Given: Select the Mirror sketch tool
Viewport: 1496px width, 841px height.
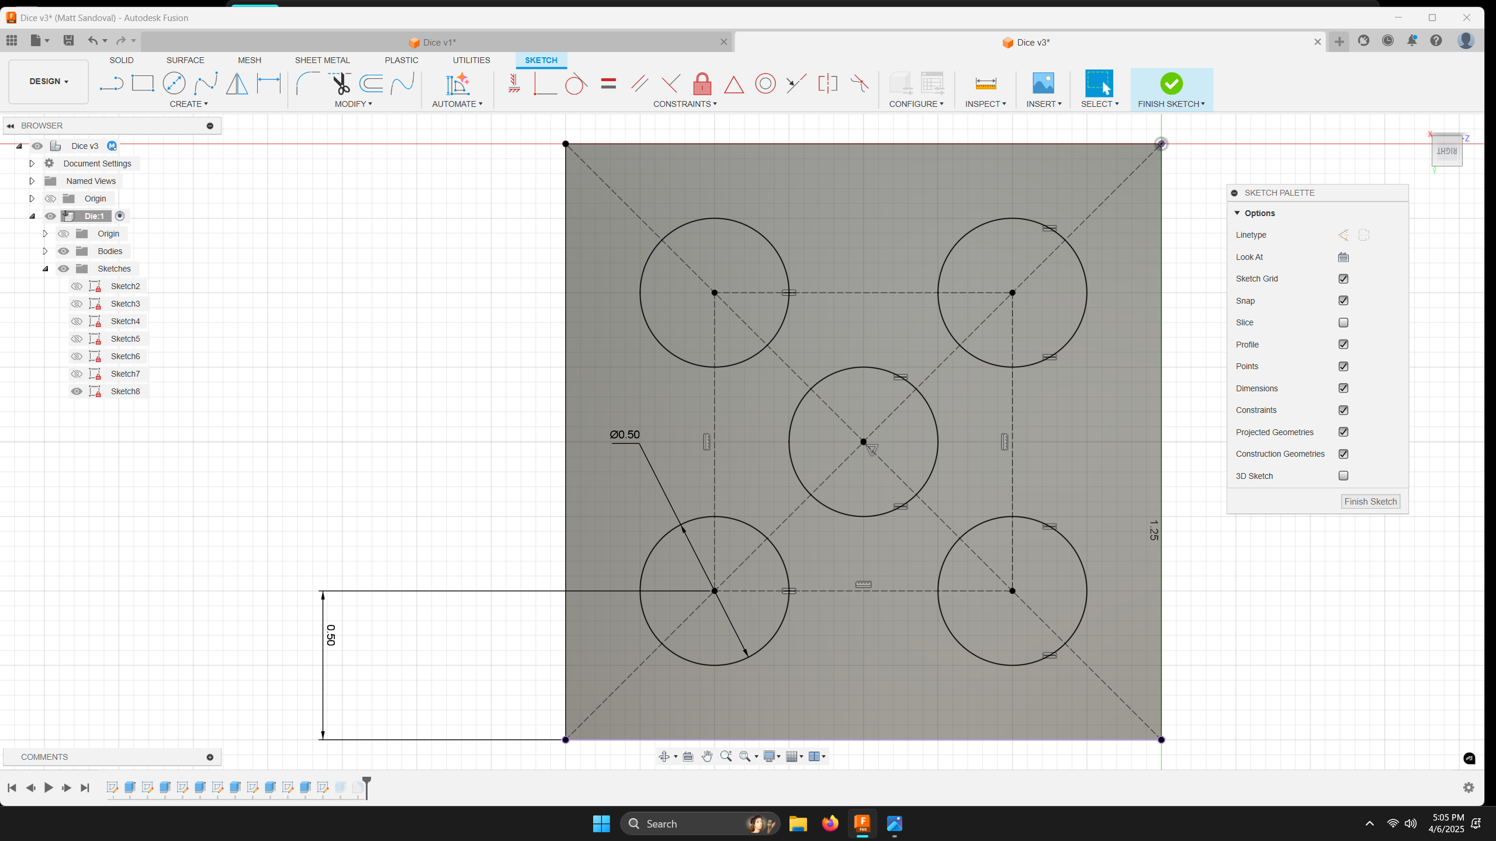Looking at the screenshot, I should 237,84.
